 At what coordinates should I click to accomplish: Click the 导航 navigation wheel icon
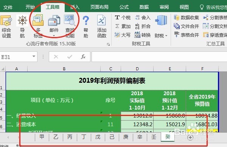point(22,20)
